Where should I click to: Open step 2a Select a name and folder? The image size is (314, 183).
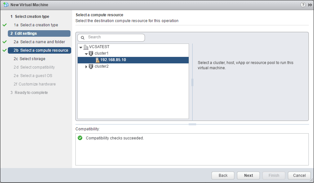[x=42, y=42]
